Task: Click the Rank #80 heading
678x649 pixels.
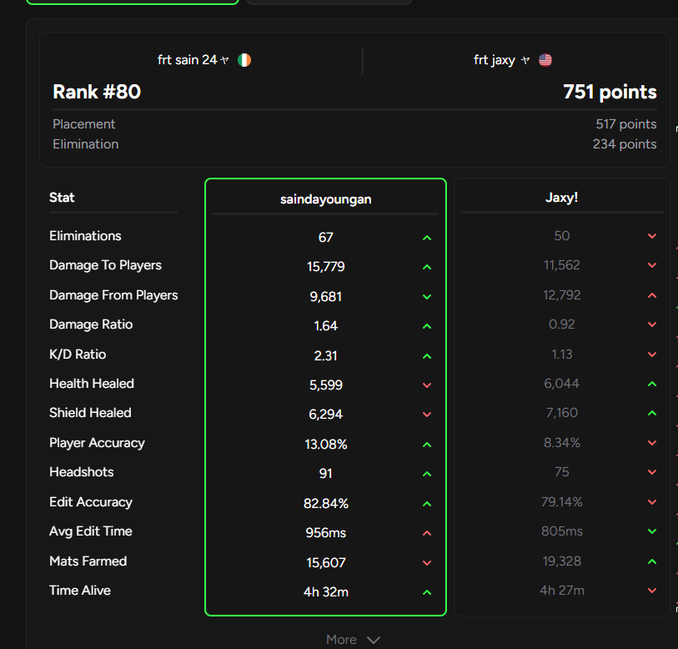Action: click(97, 92)
